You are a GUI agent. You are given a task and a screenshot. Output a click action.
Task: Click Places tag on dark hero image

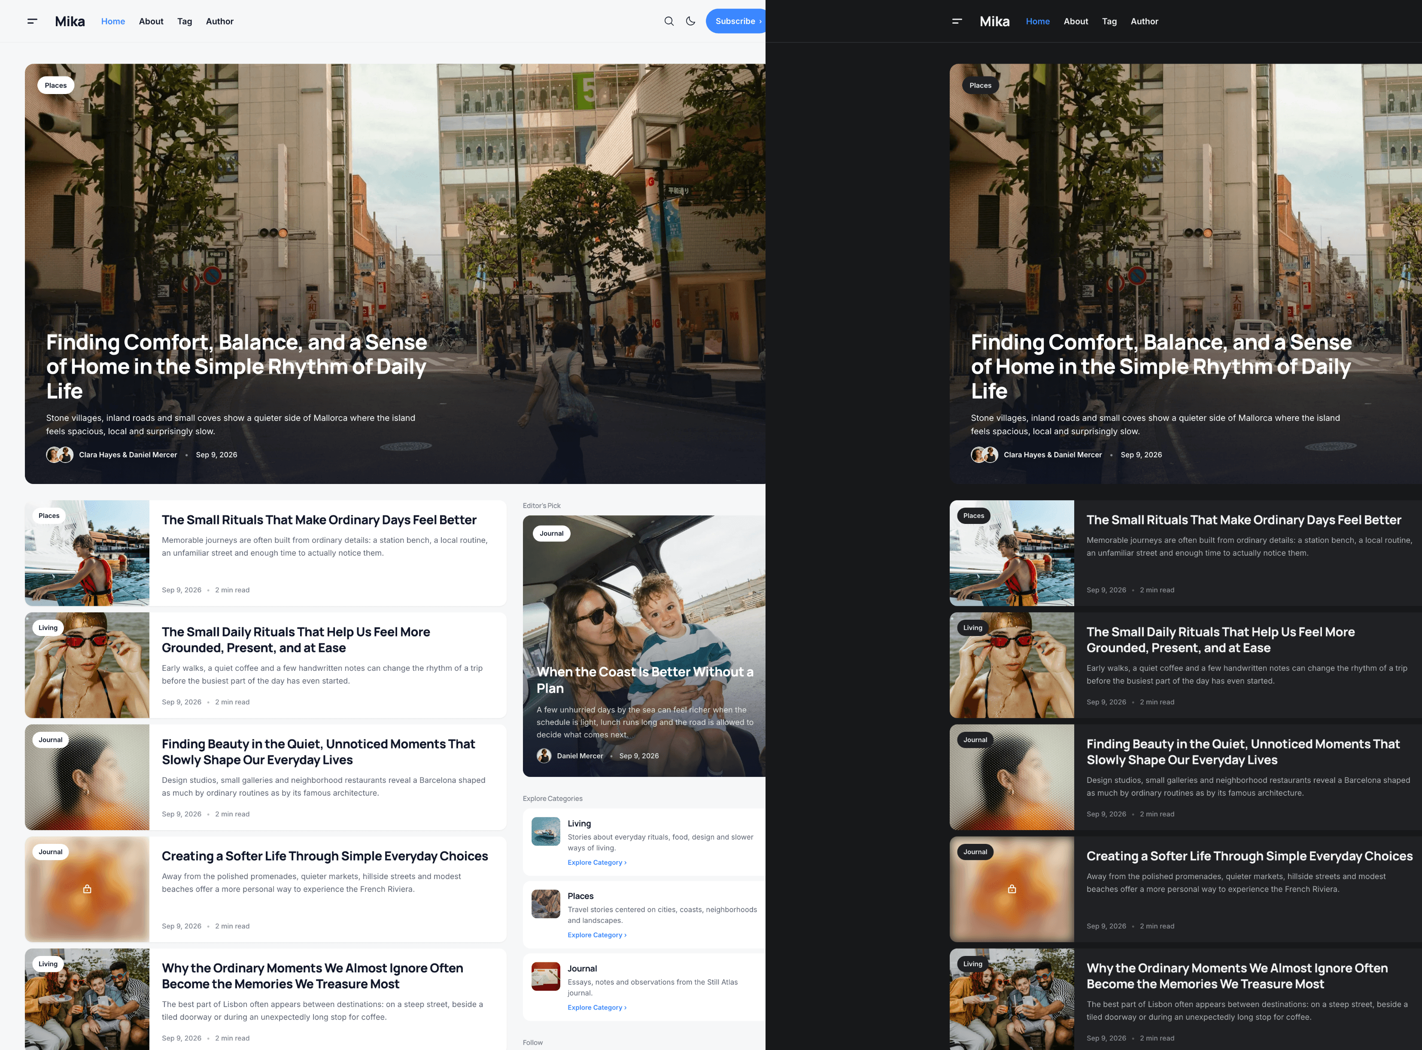[980, 85]
